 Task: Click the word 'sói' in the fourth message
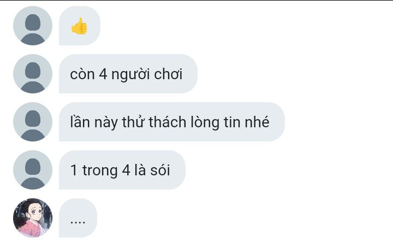pos(160,170)
